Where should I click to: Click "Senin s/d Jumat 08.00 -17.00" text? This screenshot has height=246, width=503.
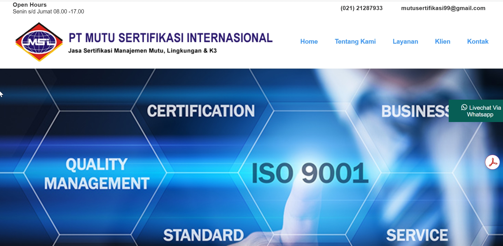pyautogui.click(x=48, y=11)
